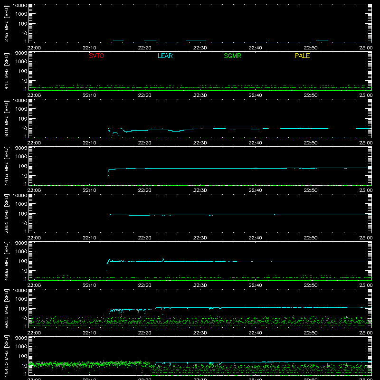Click the 1000 tick value on 410 MHz axis
This screenshot has width=380, height=380.
[21, 62]
